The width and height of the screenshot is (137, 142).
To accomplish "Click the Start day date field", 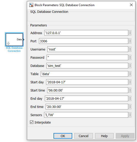I will [87, 82].
